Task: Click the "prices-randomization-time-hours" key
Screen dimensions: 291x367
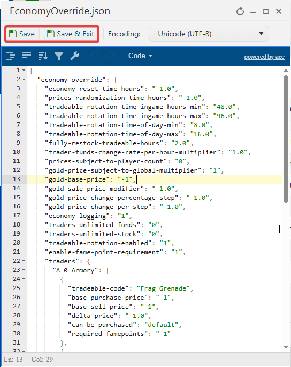Action: coord(108,98)
